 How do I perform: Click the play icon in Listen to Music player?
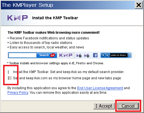click(103, 55)
